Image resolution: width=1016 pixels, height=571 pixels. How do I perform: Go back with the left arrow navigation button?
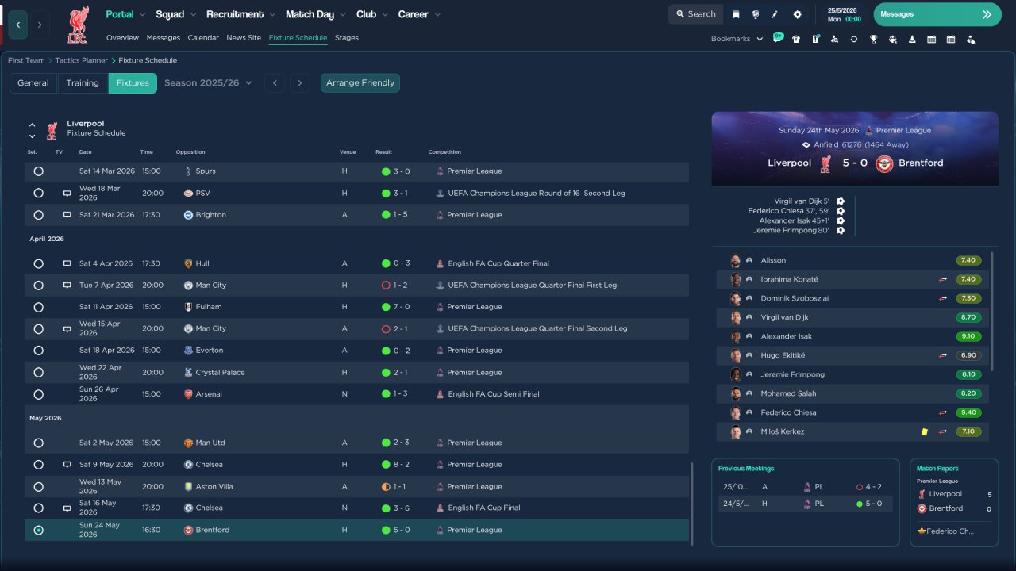pyautogui.click(x=18, y=25)
